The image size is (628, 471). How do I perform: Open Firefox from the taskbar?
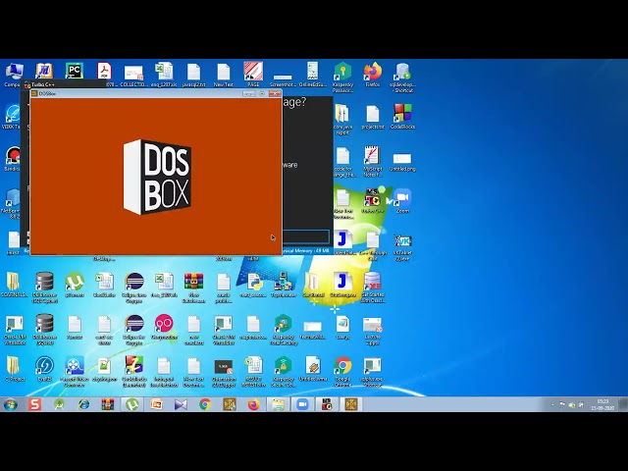tap(253, 404)
